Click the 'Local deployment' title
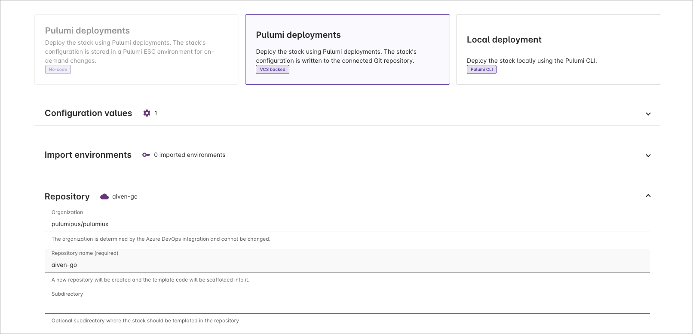This screenshot has height=334, width=693. 504,40
